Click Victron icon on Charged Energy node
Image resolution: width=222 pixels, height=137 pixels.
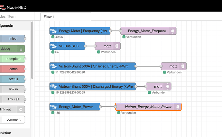click(53, 66)
